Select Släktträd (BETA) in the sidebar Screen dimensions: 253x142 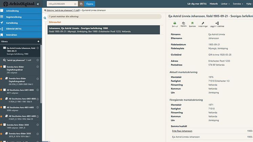pyautogui.click(x=21, y=29)
